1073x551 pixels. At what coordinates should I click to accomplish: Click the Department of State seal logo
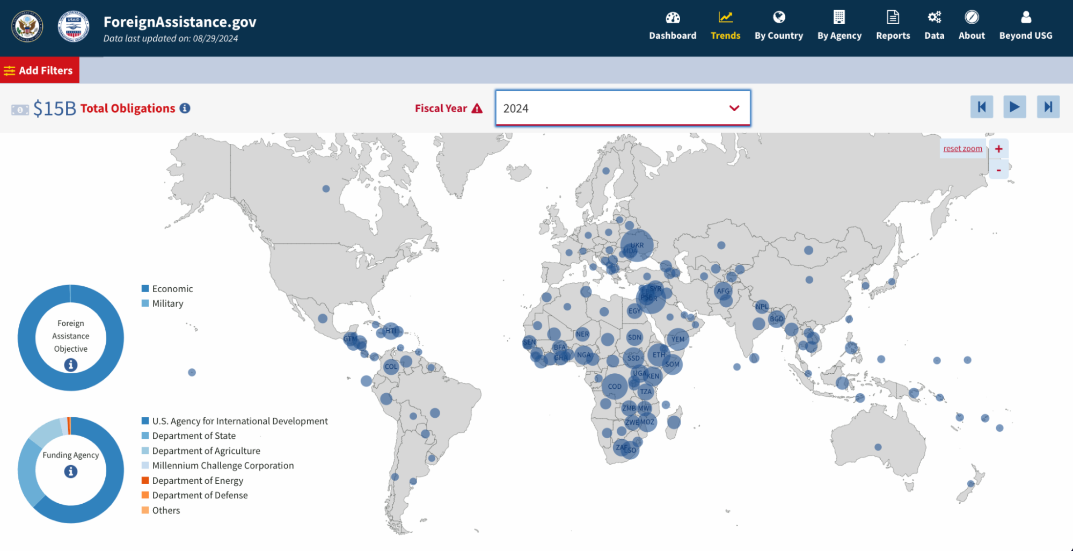[27, 26]
